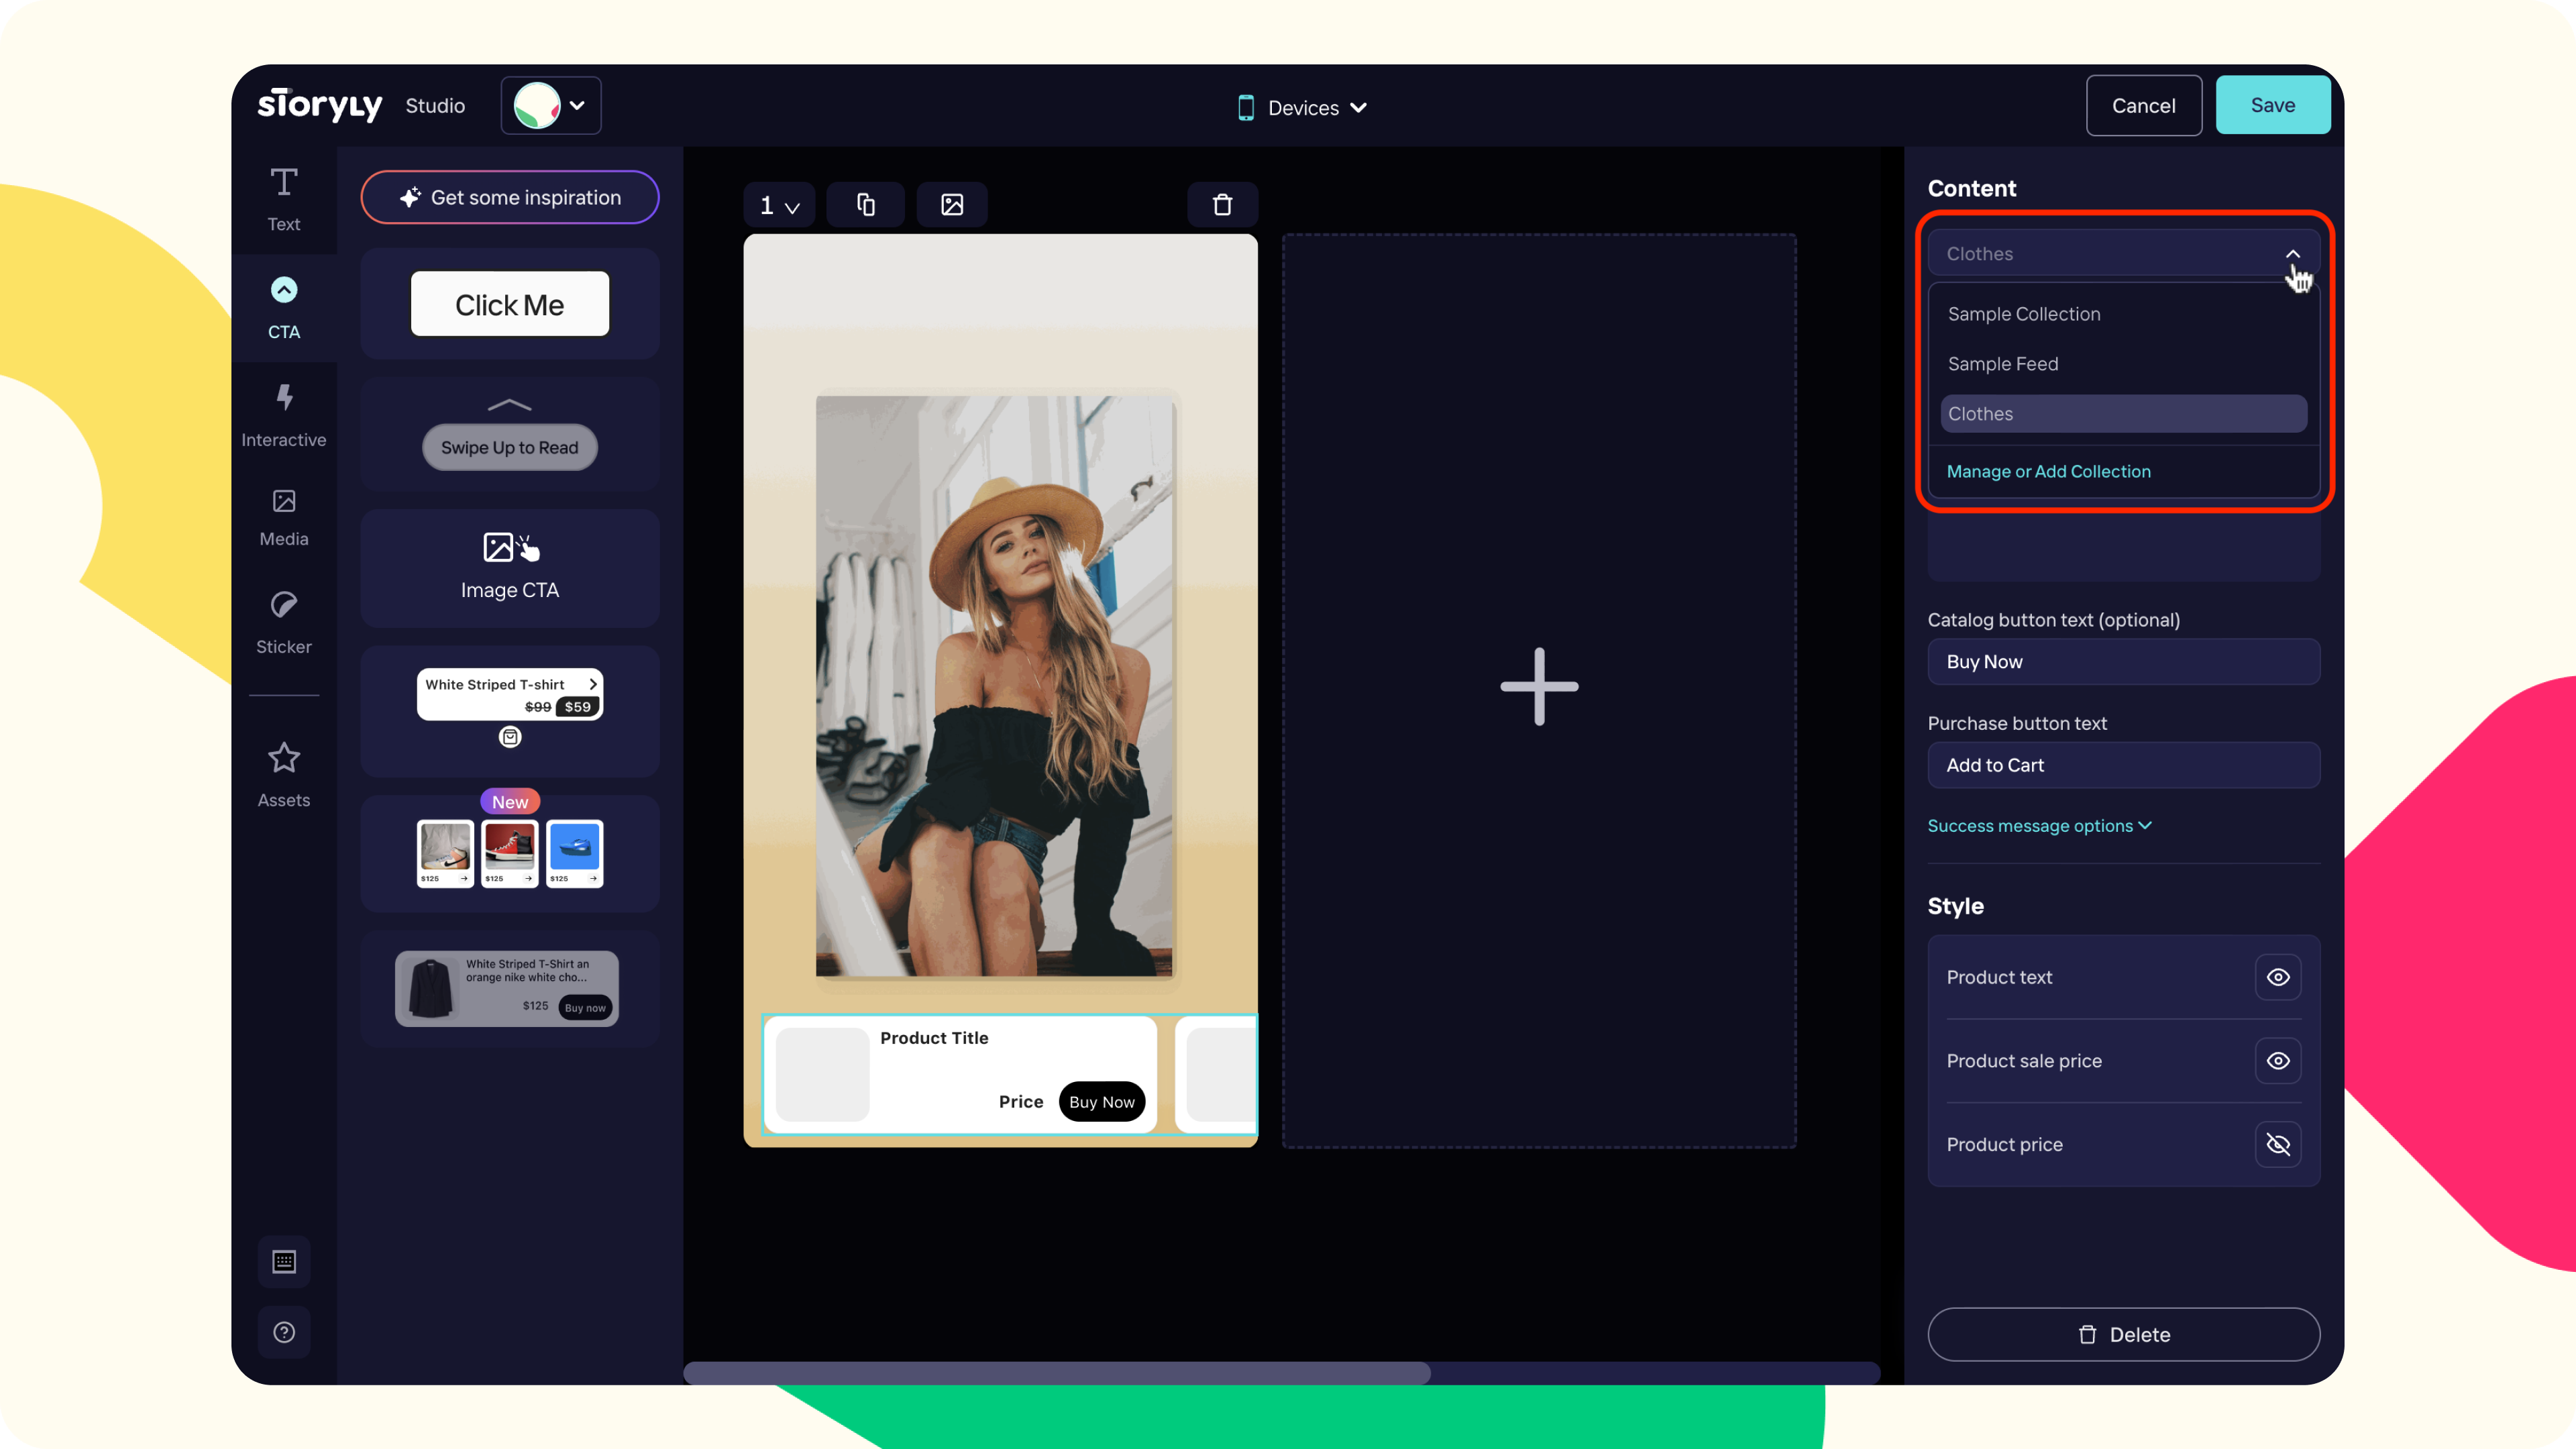The image size is (2576, 1449).
Task: Open the help question mark icon
Action: pos(283,1332)
